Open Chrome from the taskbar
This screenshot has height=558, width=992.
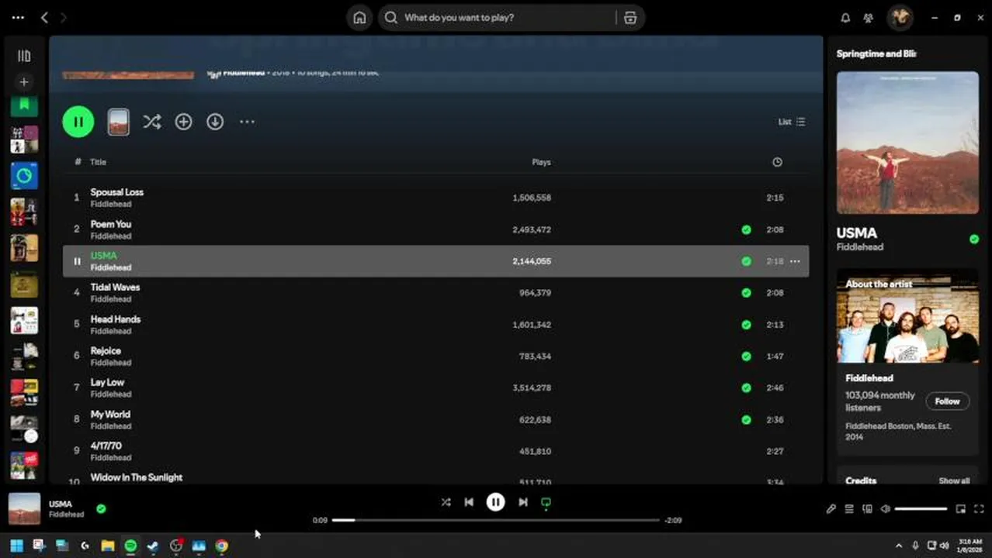pyautogui.click(x=222, y=546)
